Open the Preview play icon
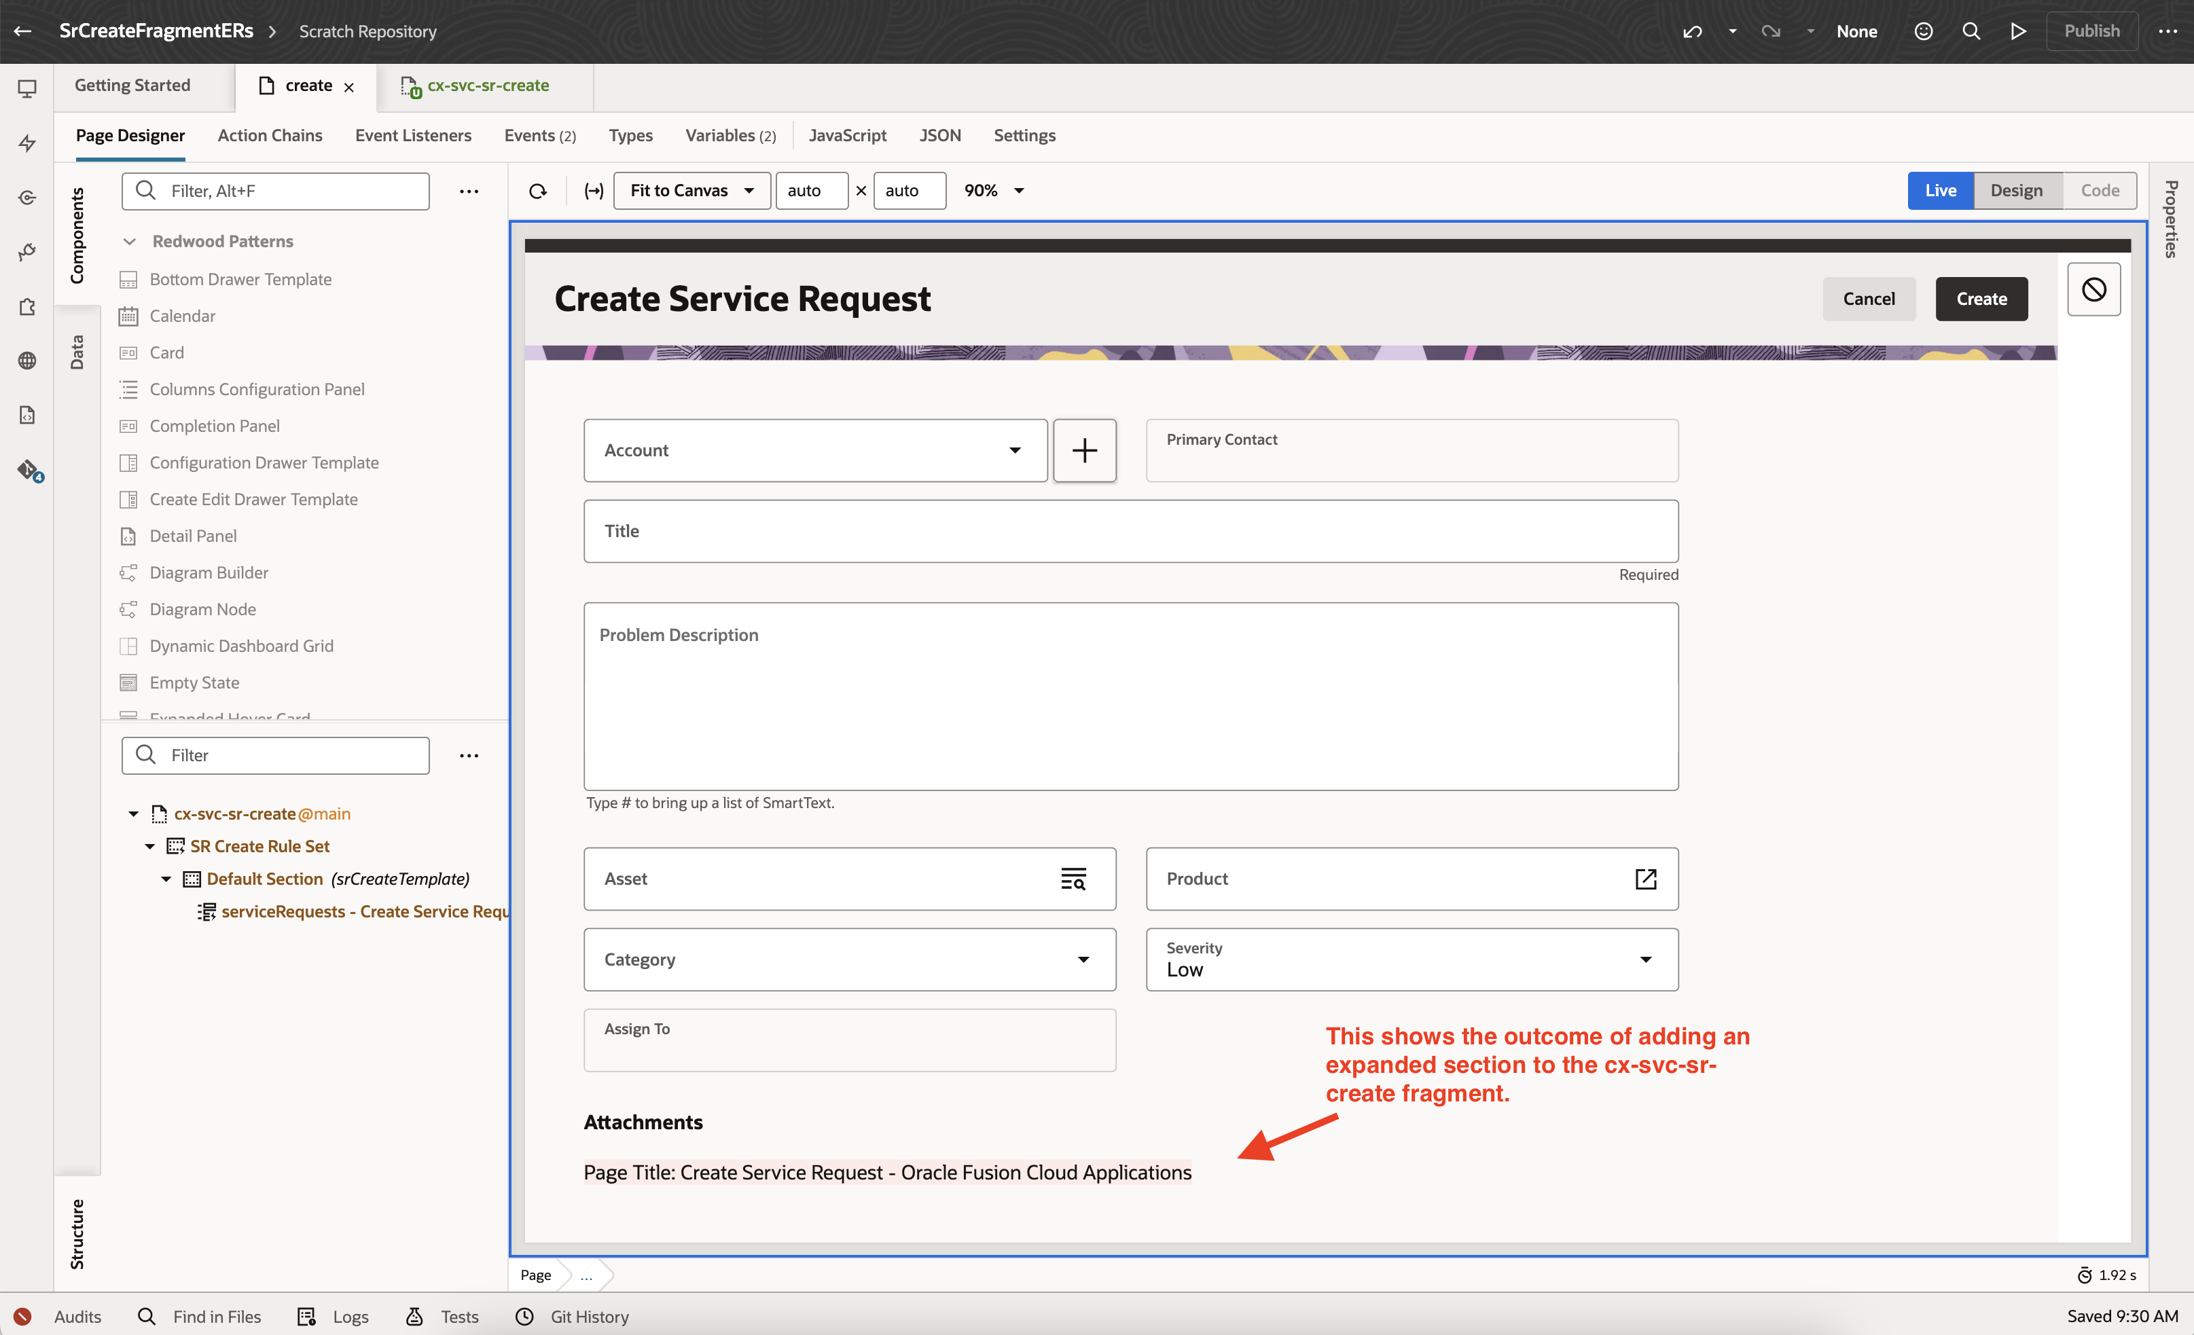This screenshot has height=1335, width=2194. pyautogui.click(x=2019, y=31)
